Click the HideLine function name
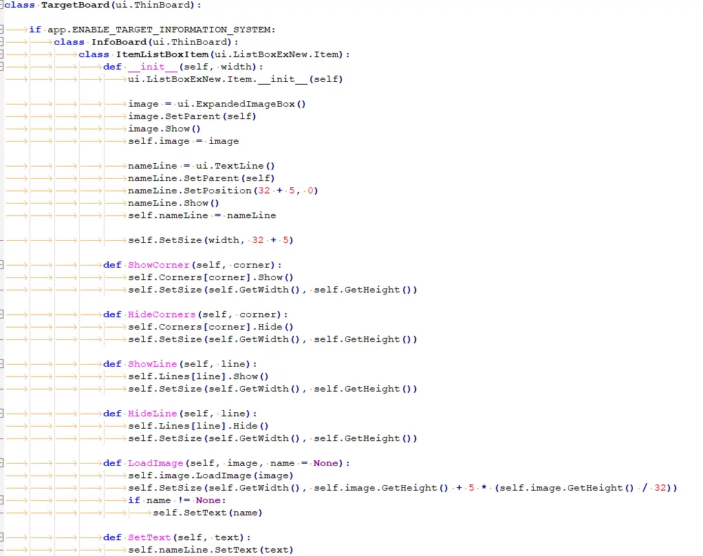The width and height of the screenshot is (703, 556). tap(152, 413)
